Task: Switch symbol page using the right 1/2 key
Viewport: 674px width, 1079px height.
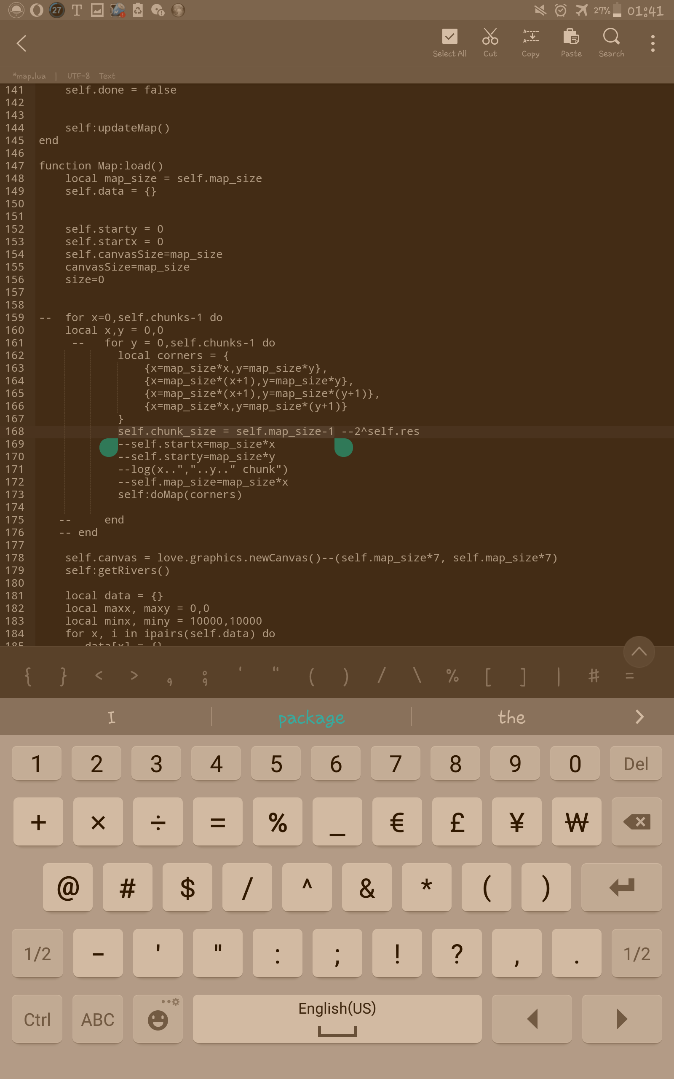Action: click(637, 953)
